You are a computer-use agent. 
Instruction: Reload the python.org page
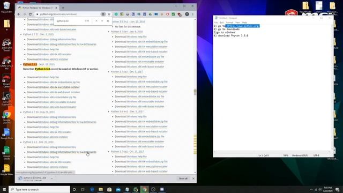coord(30,14)
